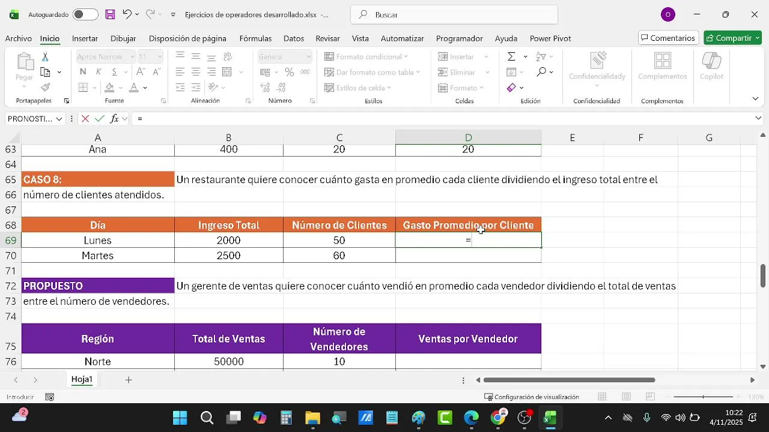Switch to the Fórmulas tab
Image resolution: width=769 pixels, height=432 pixels.
(255, 38)
